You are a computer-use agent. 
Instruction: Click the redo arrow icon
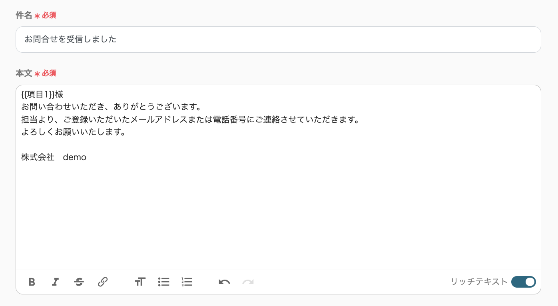pos(247,282)
